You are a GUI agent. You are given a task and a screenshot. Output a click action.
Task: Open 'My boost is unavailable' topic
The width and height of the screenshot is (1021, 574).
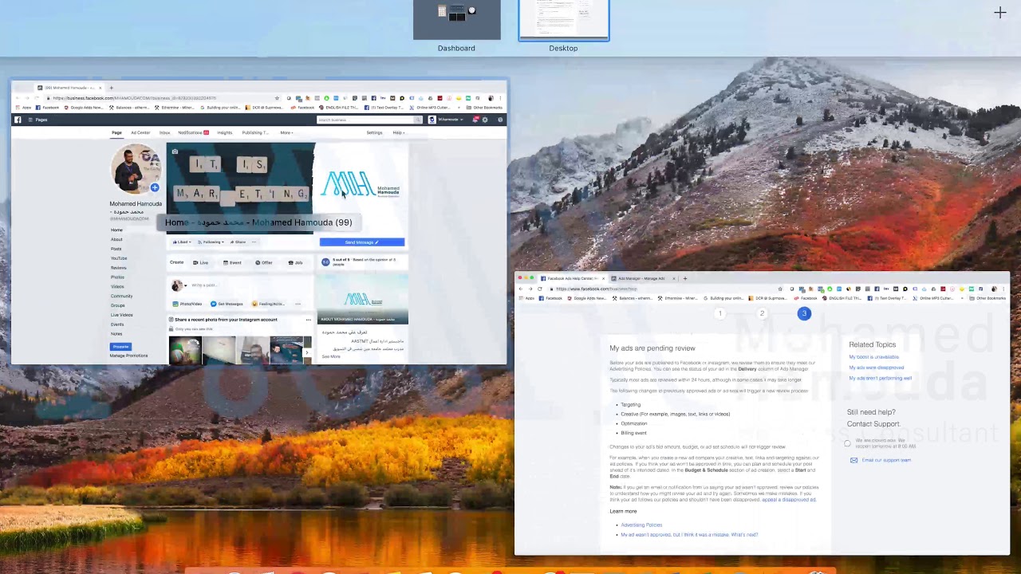pos(873,357)
